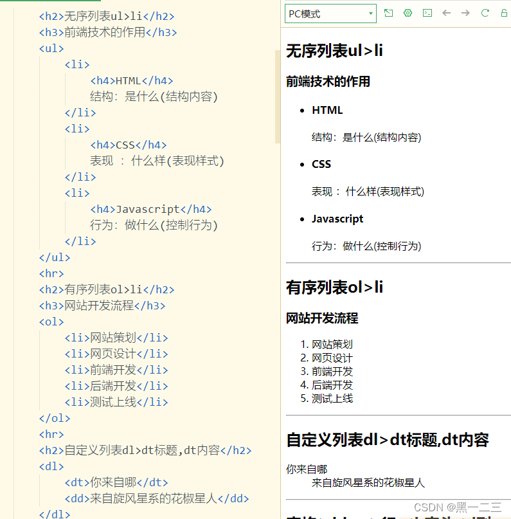Place cursor on the opening <dl> tag line

51,466
